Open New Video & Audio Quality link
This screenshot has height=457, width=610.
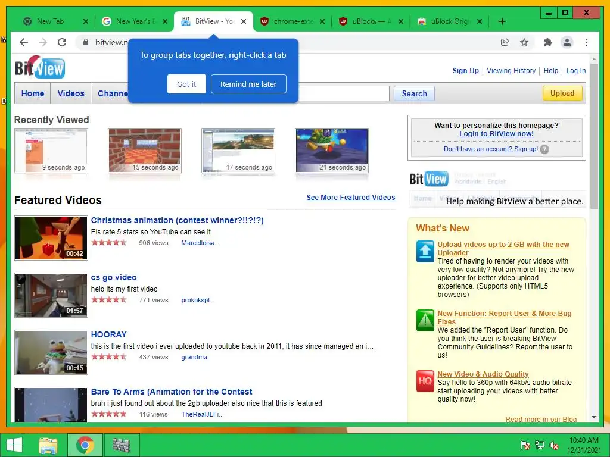(x=483, y=374)
